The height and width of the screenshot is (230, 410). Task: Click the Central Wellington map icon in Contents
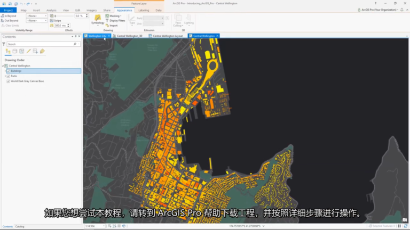6,65
